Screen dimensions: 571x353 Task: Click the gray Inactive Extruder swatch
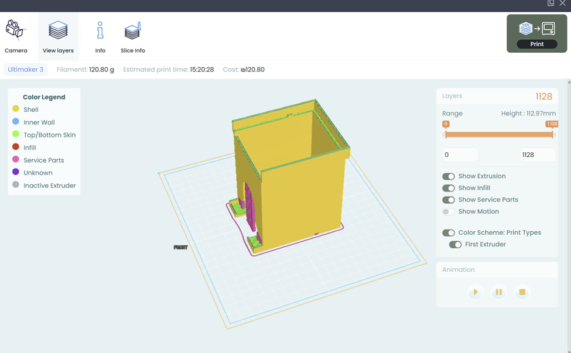pyautogui.click(x=16, y=184)
